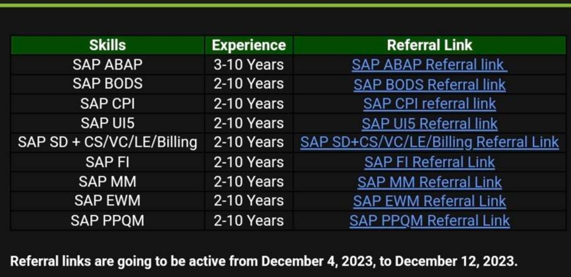The image size is (571, 277).
Task: Click the referral links active dates note
Action: (x=264, y=261)
